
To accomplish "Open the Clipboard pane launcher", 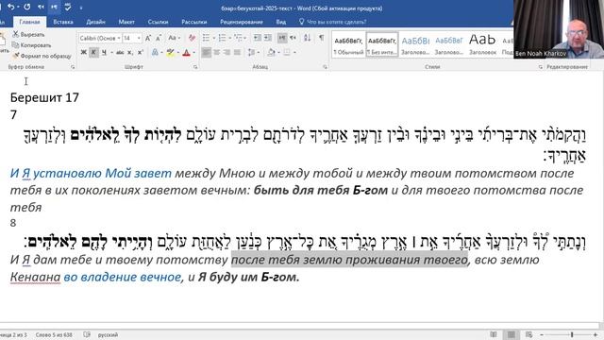I will coord(73,67).
